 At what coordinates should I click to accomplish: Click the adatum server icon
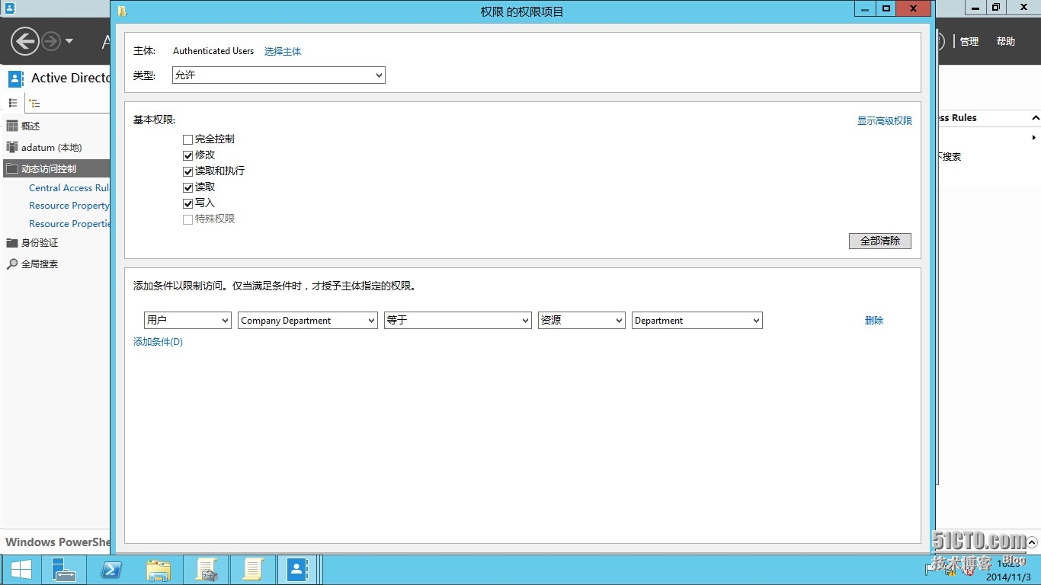pyautogui.click(x=11, y=147)
